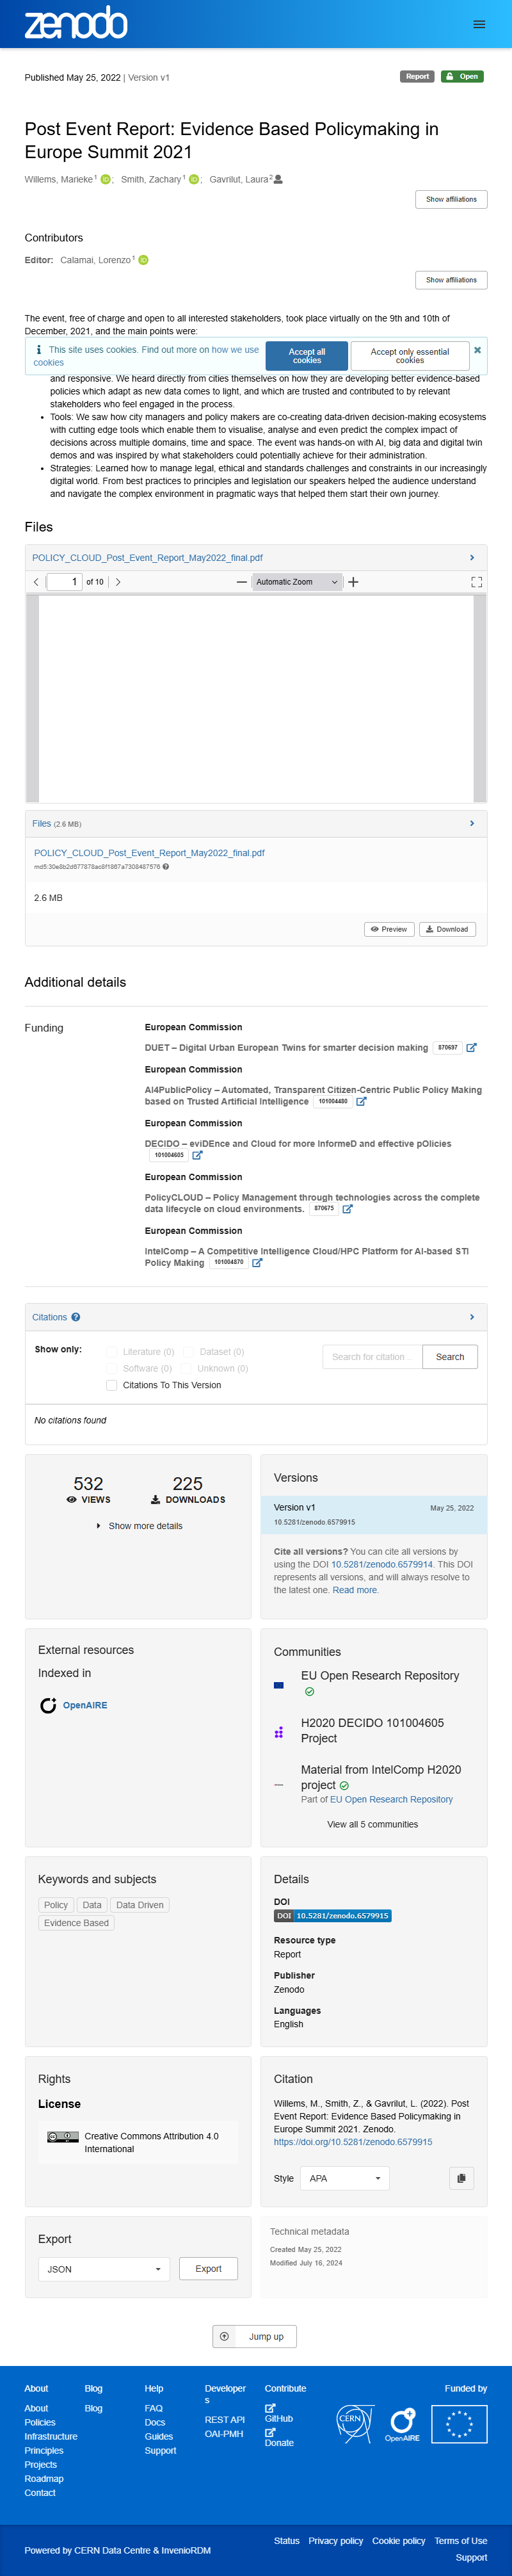512x2576 pixels.
Task: Zoom out in the PDF previewer
Action: pos(241,582)
